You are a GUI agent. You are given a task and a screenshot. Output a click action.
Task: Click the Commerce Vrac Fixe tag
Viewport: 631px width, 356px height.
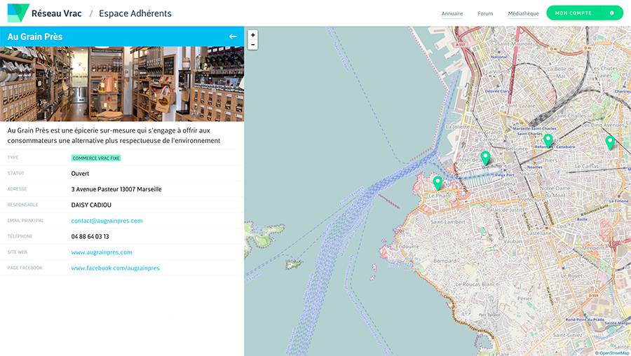(x=96, y=158)
